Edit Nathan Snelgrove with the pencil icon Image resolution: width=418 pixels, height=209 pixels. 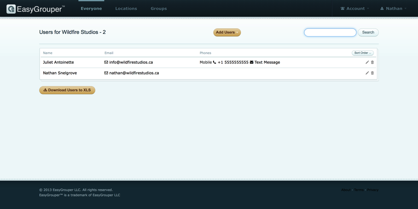click(x=367, y=73)
